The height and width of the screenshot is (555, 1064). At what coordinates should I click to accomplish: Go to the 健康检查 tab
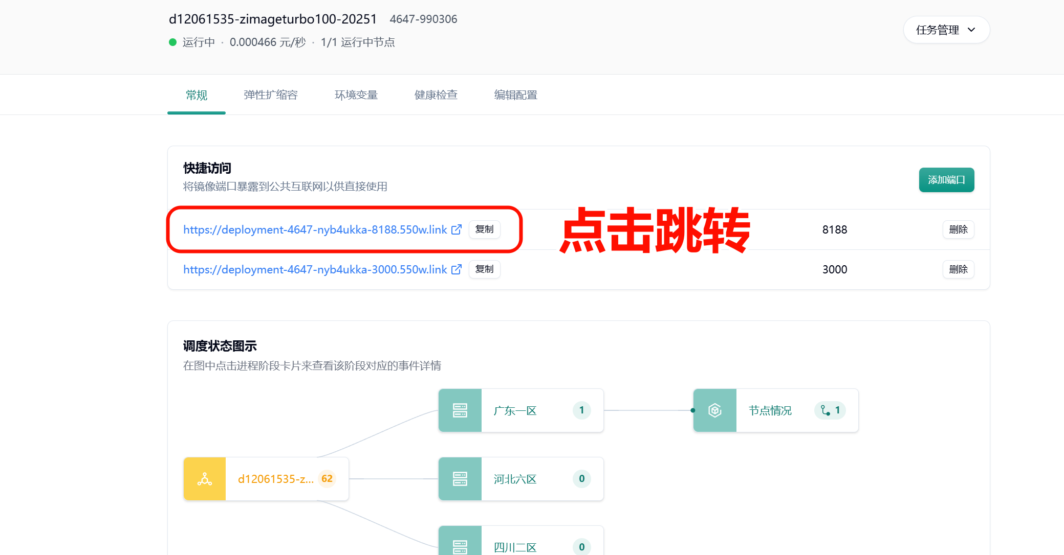[436, 95]
